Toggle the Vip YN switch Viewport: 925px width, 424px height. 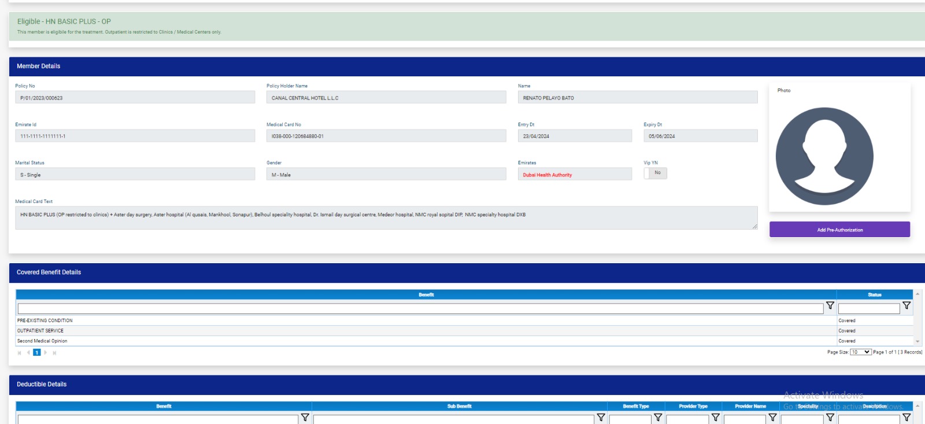(655, 173)
